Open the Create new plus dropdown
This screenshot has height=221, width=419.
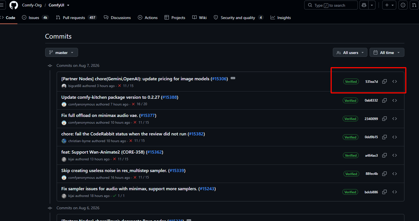(x=389, y=5)
